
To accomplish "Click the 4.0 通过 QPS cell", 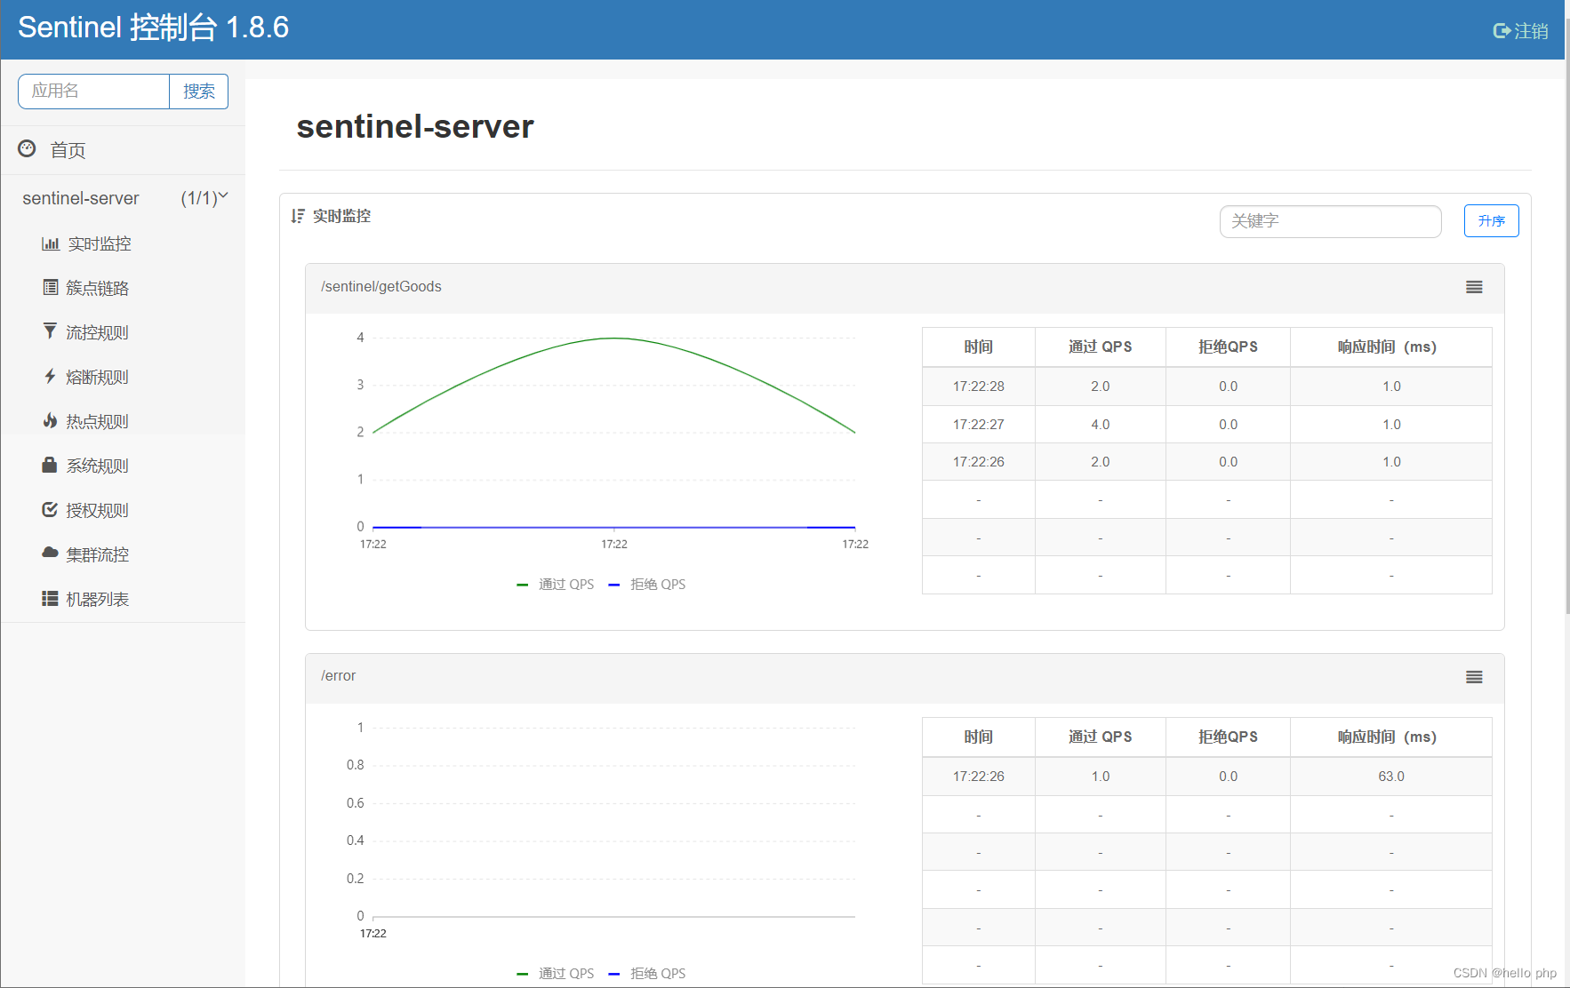I will click(1101, 425).
